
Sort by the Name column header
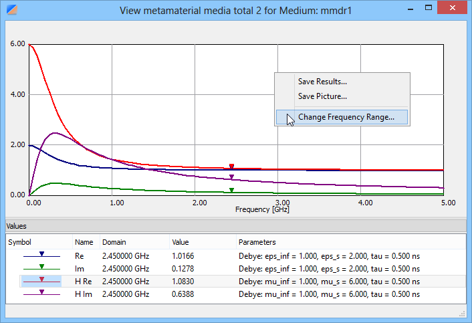[84, 241]
